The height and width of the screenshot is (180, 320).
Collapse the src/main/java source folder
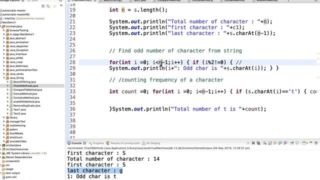1,26
